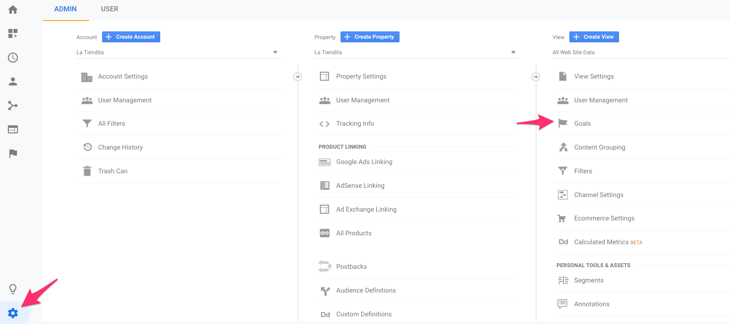730x324 pixels.
Task: Open Customization dashboard icon in sidebar
Action: point(13,33)
